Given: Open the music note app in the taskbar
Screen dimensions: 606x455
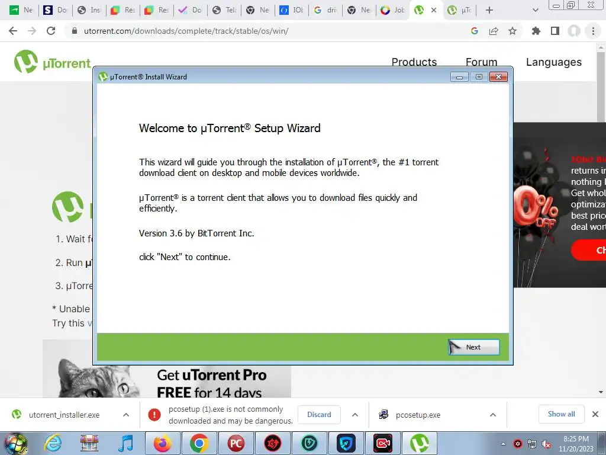Looking at the screenshot, I should click(x=125, y=443).
